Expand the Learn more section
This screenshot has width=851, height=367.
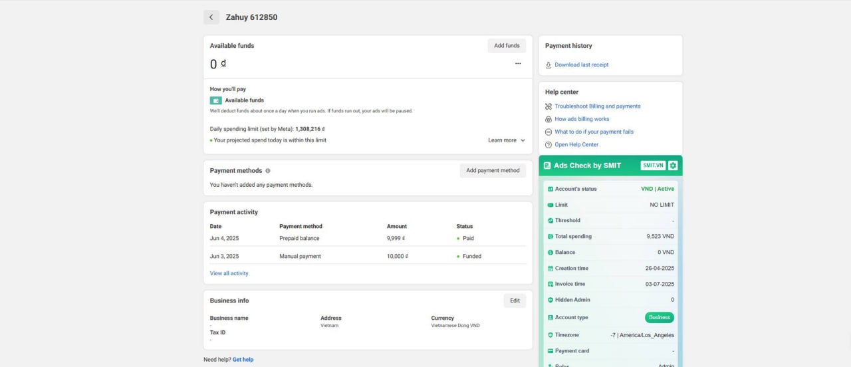(507, 140)
